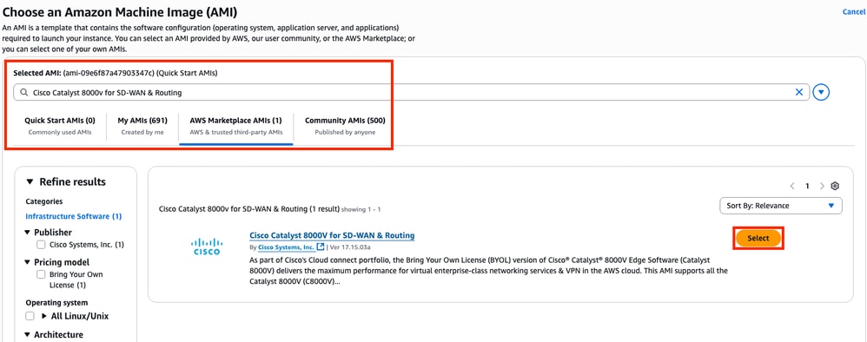Click the search magnifier icon
This screenshot has height=342, width=867.
coord(23,92)
